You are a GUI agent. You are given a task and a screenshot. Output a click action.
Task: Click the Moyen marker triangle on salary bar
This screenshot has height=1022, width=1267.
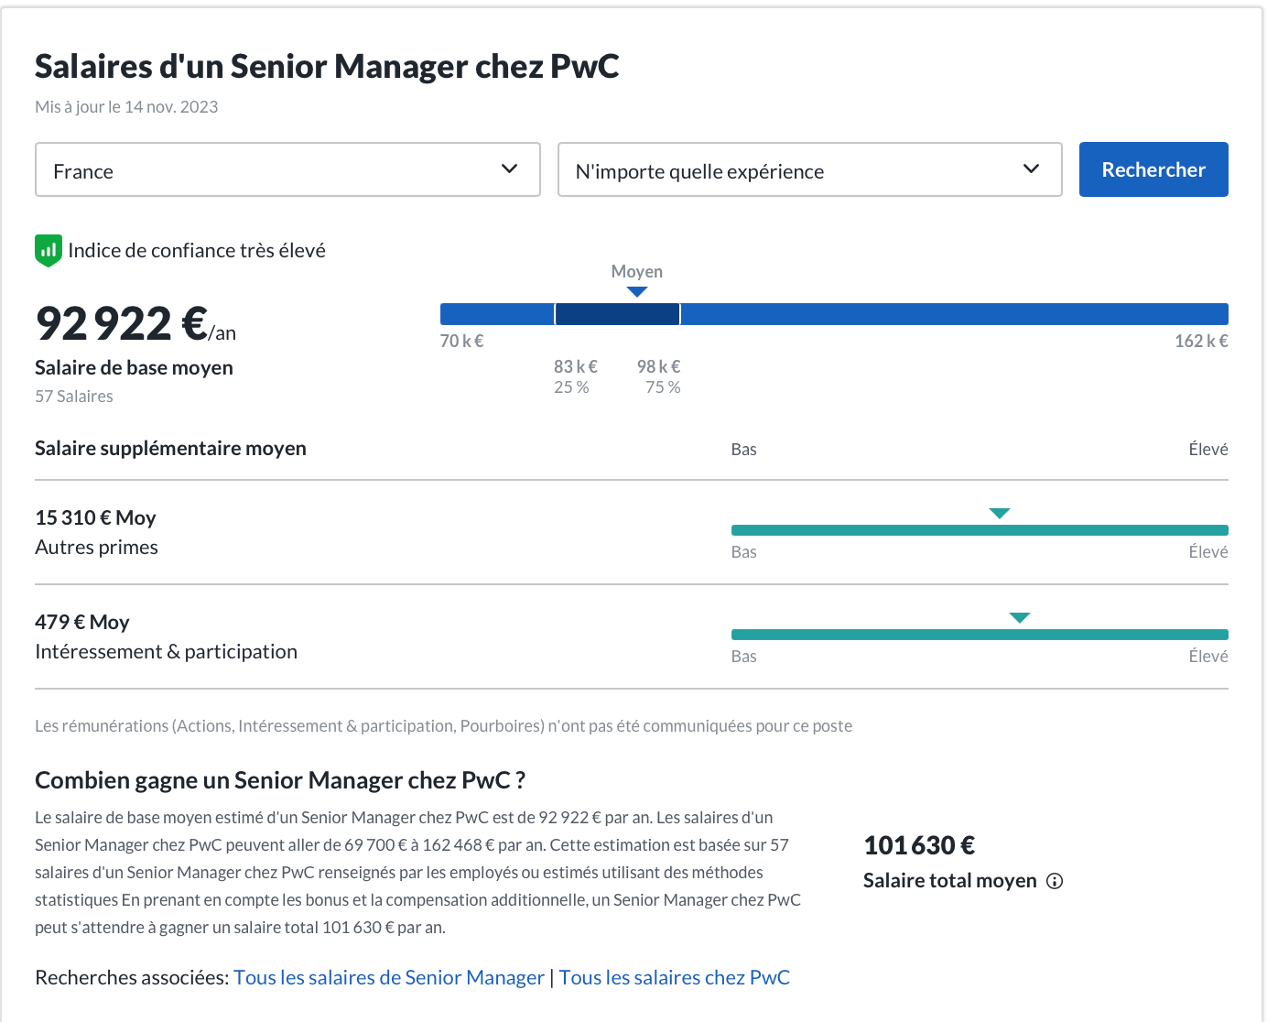tap(637, 292)
